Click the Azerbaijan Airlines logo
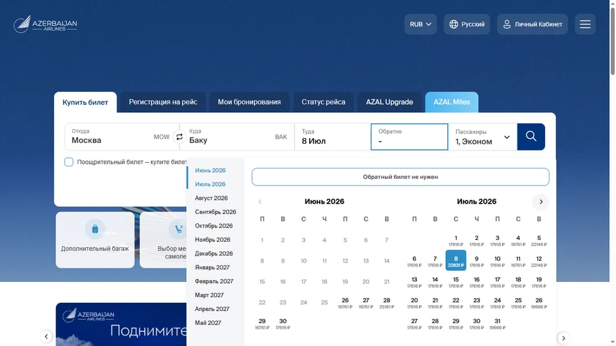The width and height of the screenshot is (616, 346). pos(45,25)
